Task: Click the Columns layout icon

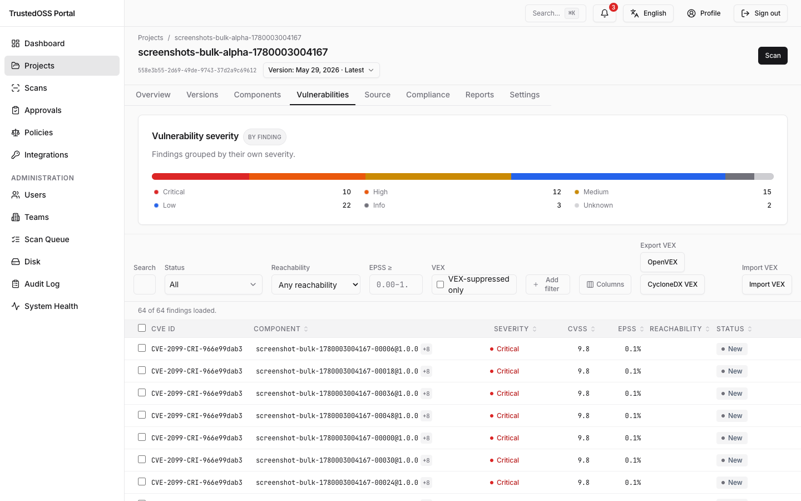Action: click(x=590, y=284)
